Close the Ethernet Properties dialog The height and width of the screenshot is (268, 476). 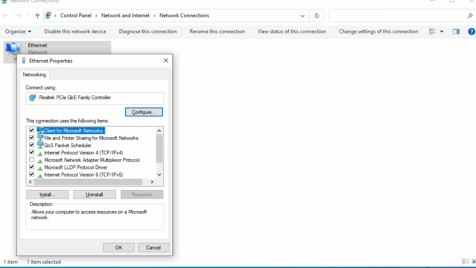pos(166,60)
